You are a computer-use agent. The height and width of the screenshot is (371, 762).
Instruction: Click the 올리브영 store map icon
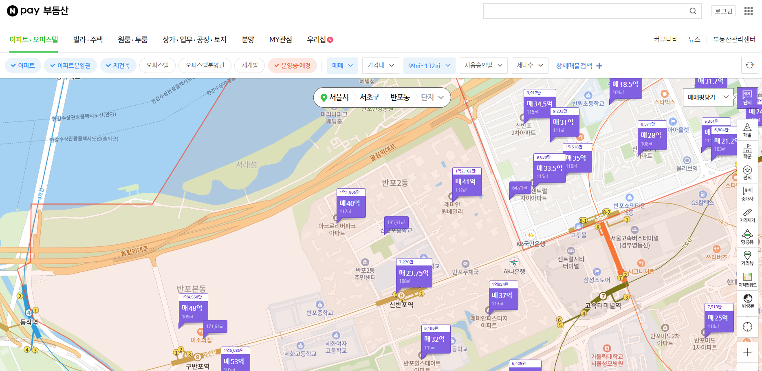(x=687, y=160)
